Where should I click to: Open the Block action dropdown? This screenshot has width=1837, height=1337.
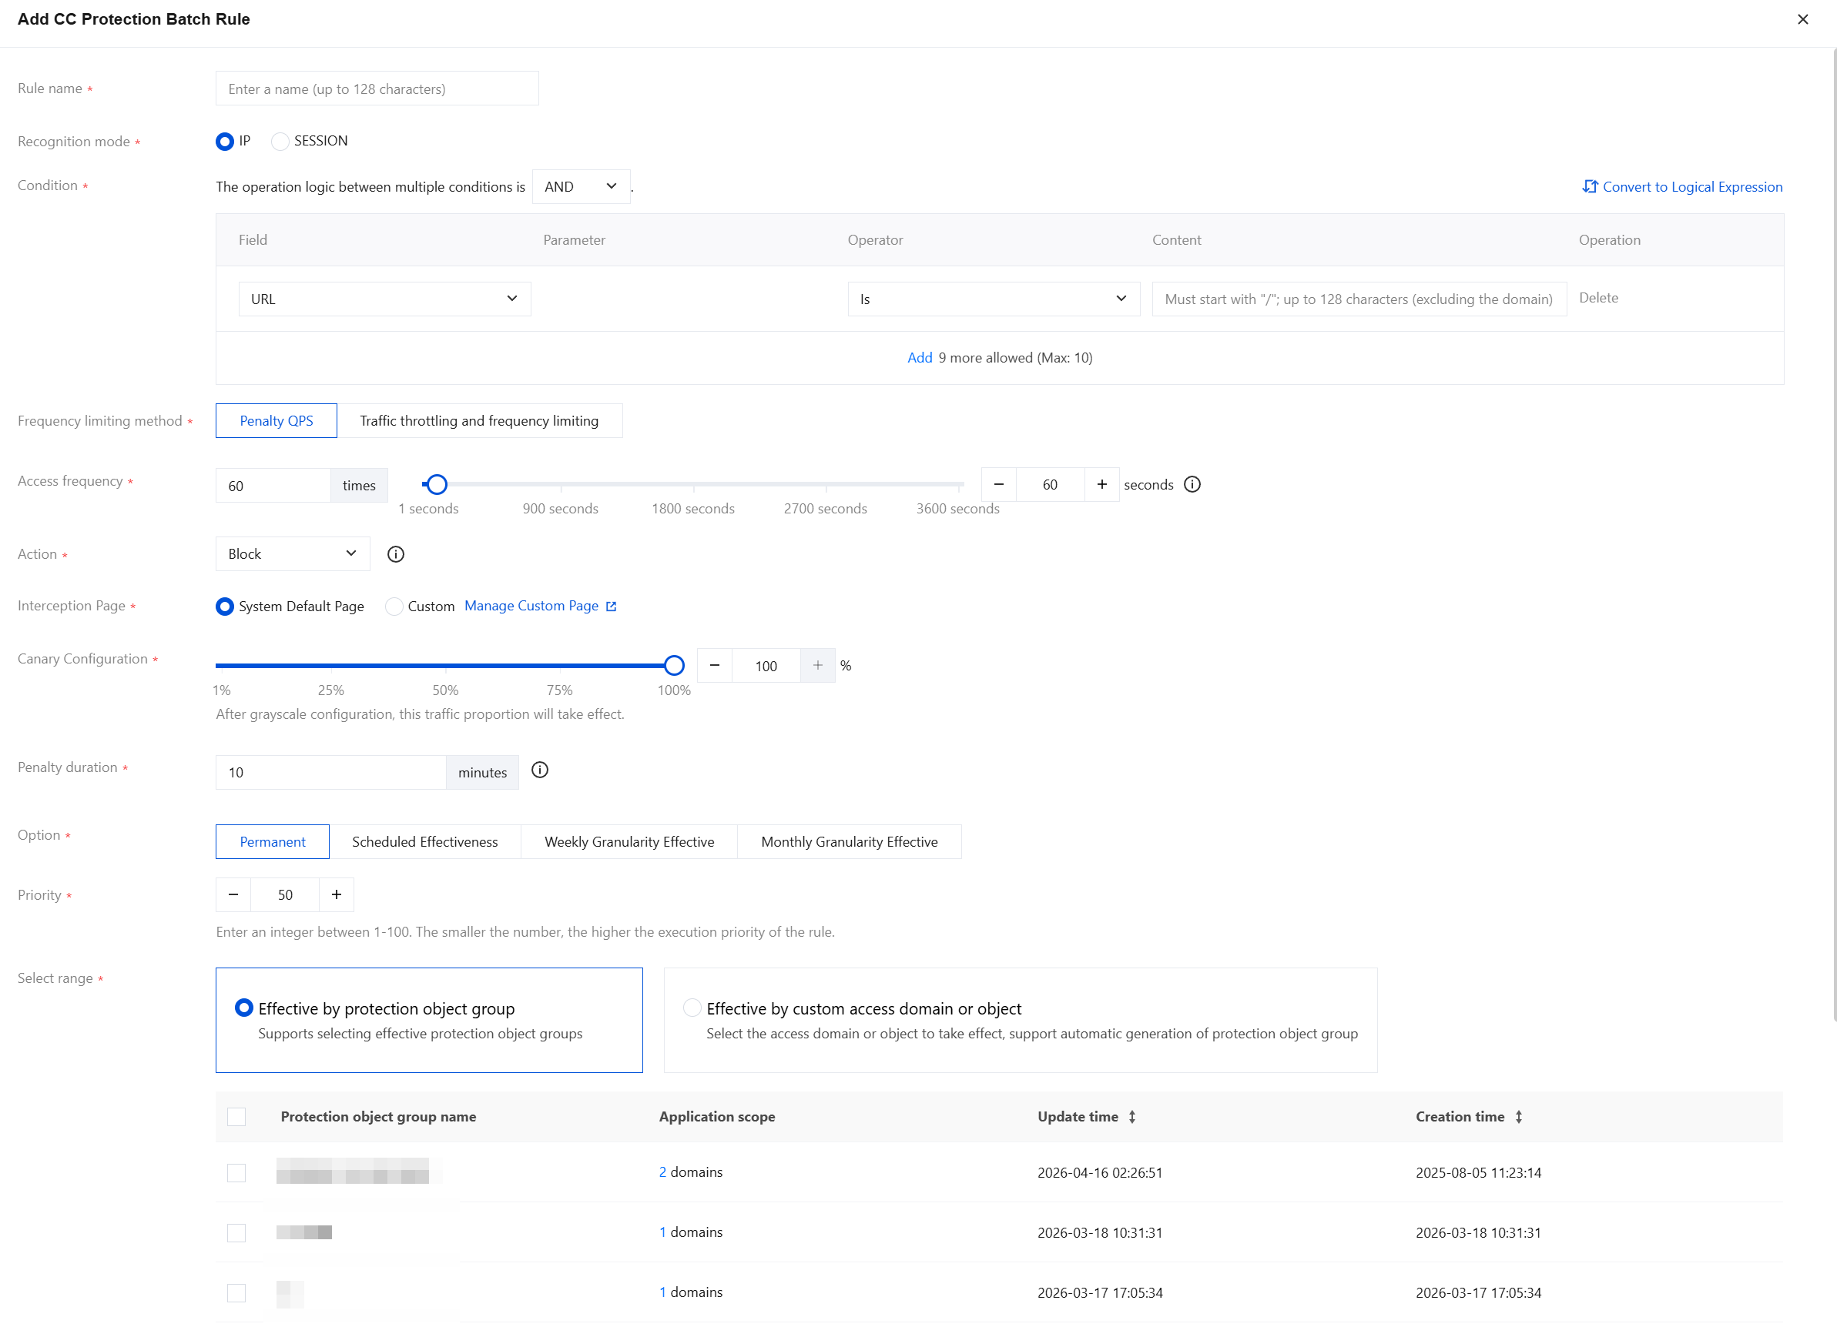click(293, 554)
